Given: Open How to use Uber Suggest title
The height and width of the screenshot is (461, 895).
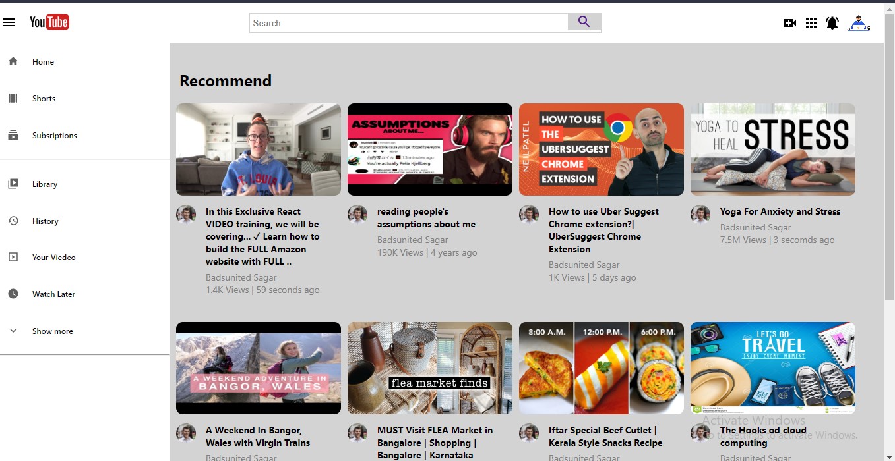Looking at the screenshot, I should 603,230.
